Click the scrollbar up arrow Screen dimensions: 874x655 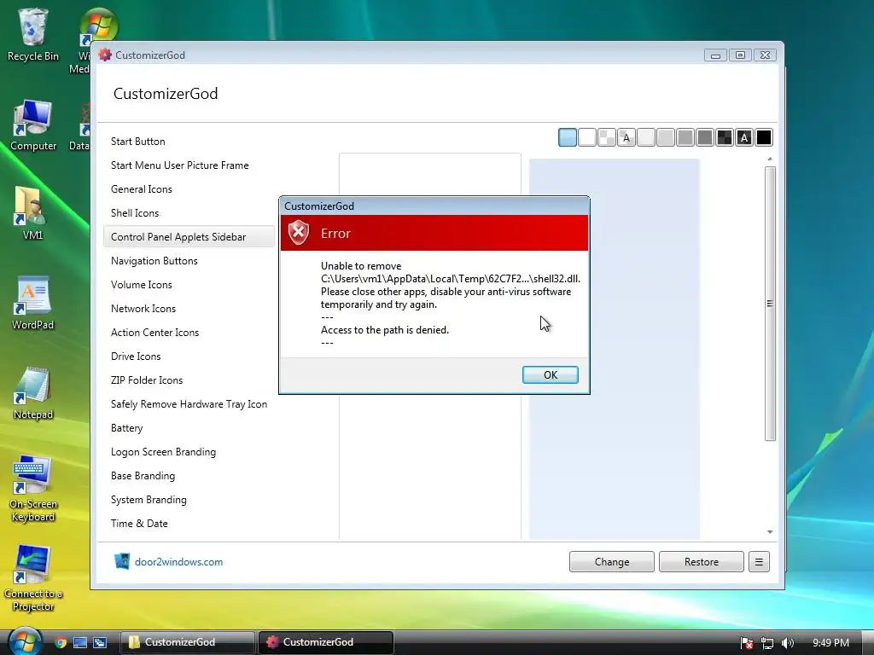coord(770,159)
